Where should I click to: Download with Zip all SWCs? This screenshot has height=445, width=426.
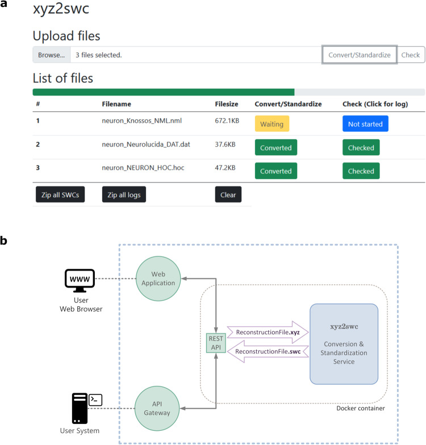(60, 194)
